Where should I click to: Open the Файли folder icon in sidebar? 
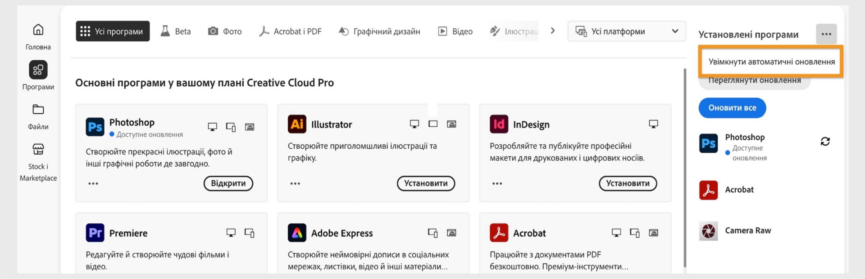38,109
